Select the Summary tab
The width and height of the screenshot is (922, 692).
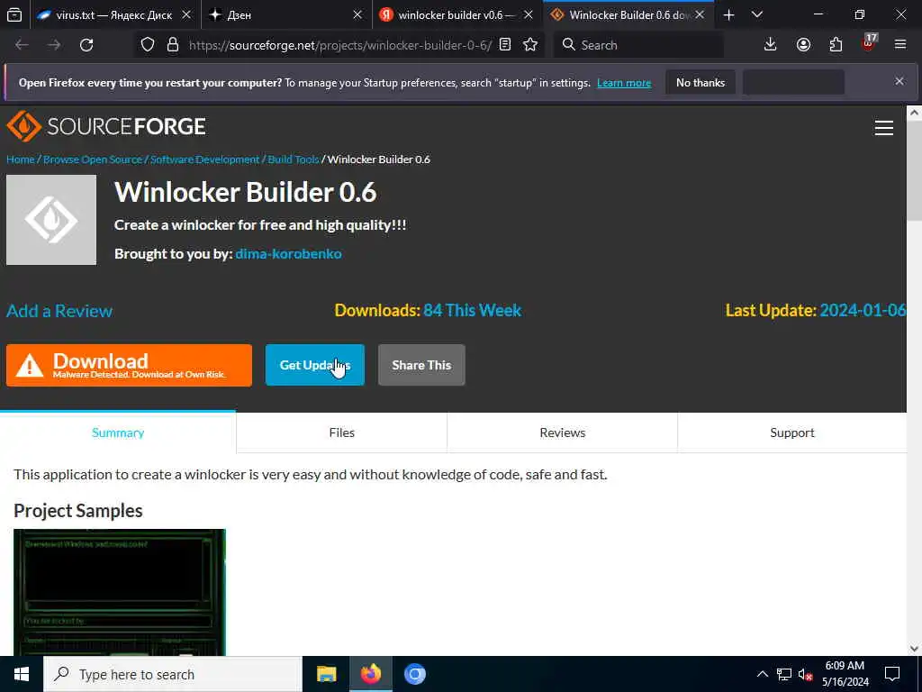pyautogui.click(x=118, y=432)
